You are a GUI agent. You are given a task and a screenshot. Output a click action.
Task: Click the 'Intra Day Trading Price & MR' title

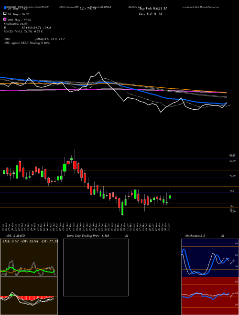88,236
